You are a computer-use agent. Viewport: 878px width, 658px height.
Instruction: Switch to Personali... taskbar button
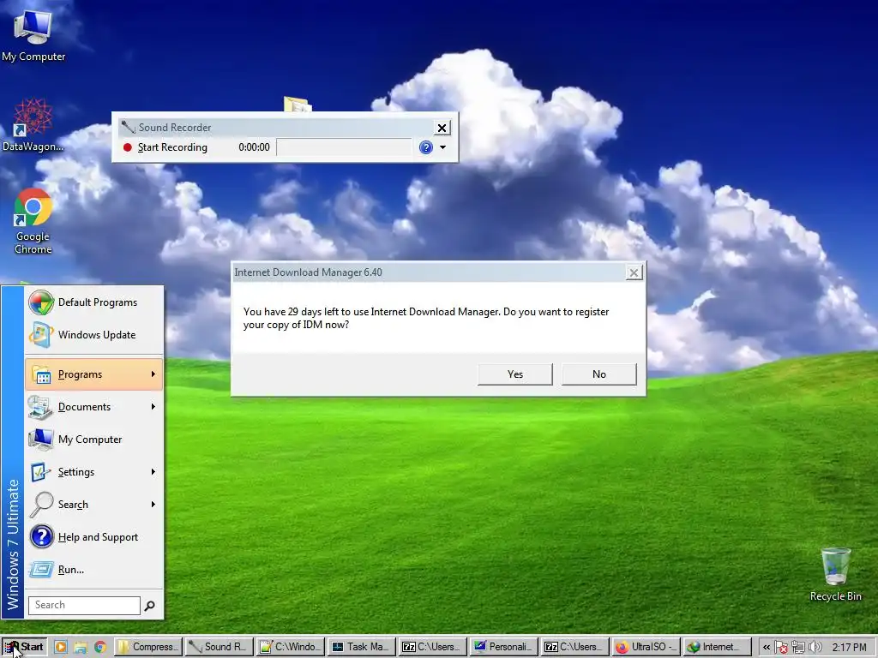[x=504, y=647]
